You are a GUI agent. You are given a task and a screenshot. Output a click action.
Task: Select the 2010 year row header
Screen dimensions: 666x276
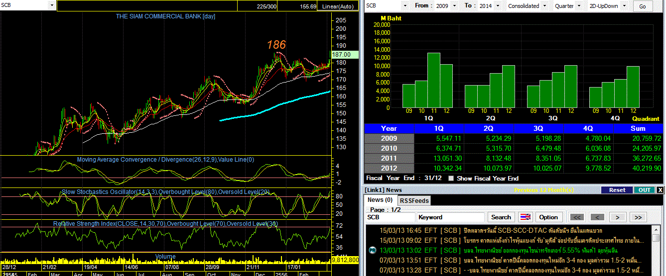[x=389, y=148]
